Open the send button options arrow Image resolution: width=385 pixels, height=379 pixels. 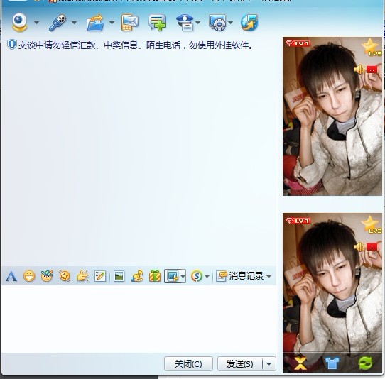pyautogui.click(x=269, y=364)
